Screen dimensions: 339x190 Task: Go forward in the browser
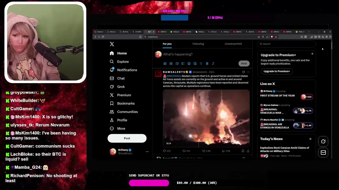(99, 37)
